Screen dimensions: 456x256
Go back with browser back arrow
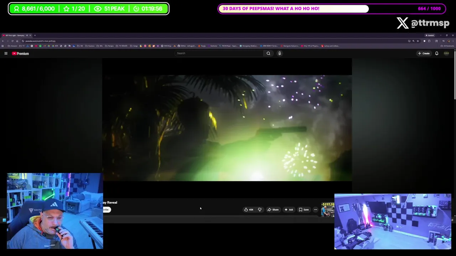[x=3, y=41]
